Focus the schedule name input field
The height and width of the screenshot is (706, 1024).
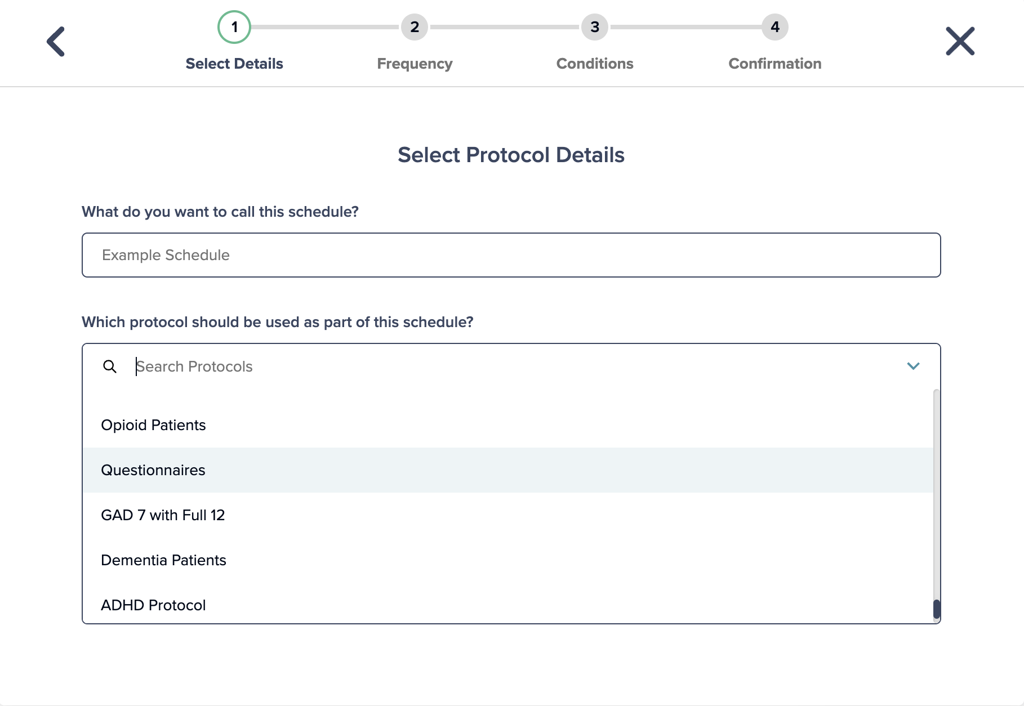[511, 255]
